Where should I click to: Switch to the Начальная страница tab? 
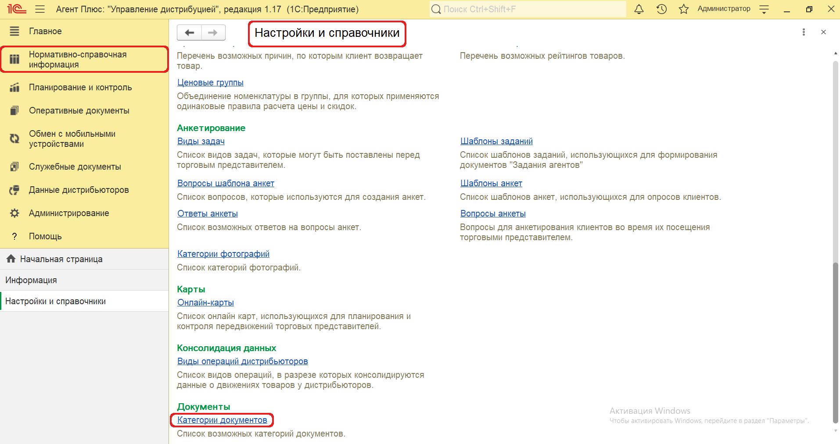click(x=61, y=259)
